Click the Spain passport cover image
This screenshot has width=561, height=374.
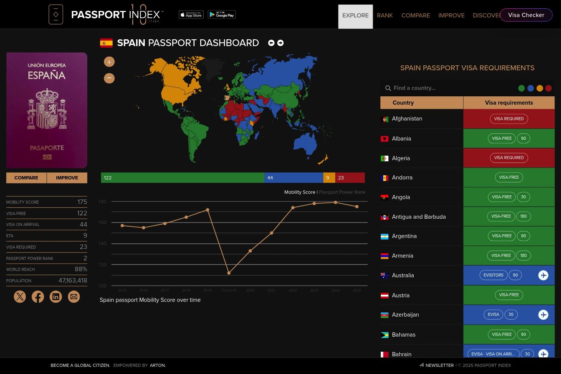pos(47,110)
